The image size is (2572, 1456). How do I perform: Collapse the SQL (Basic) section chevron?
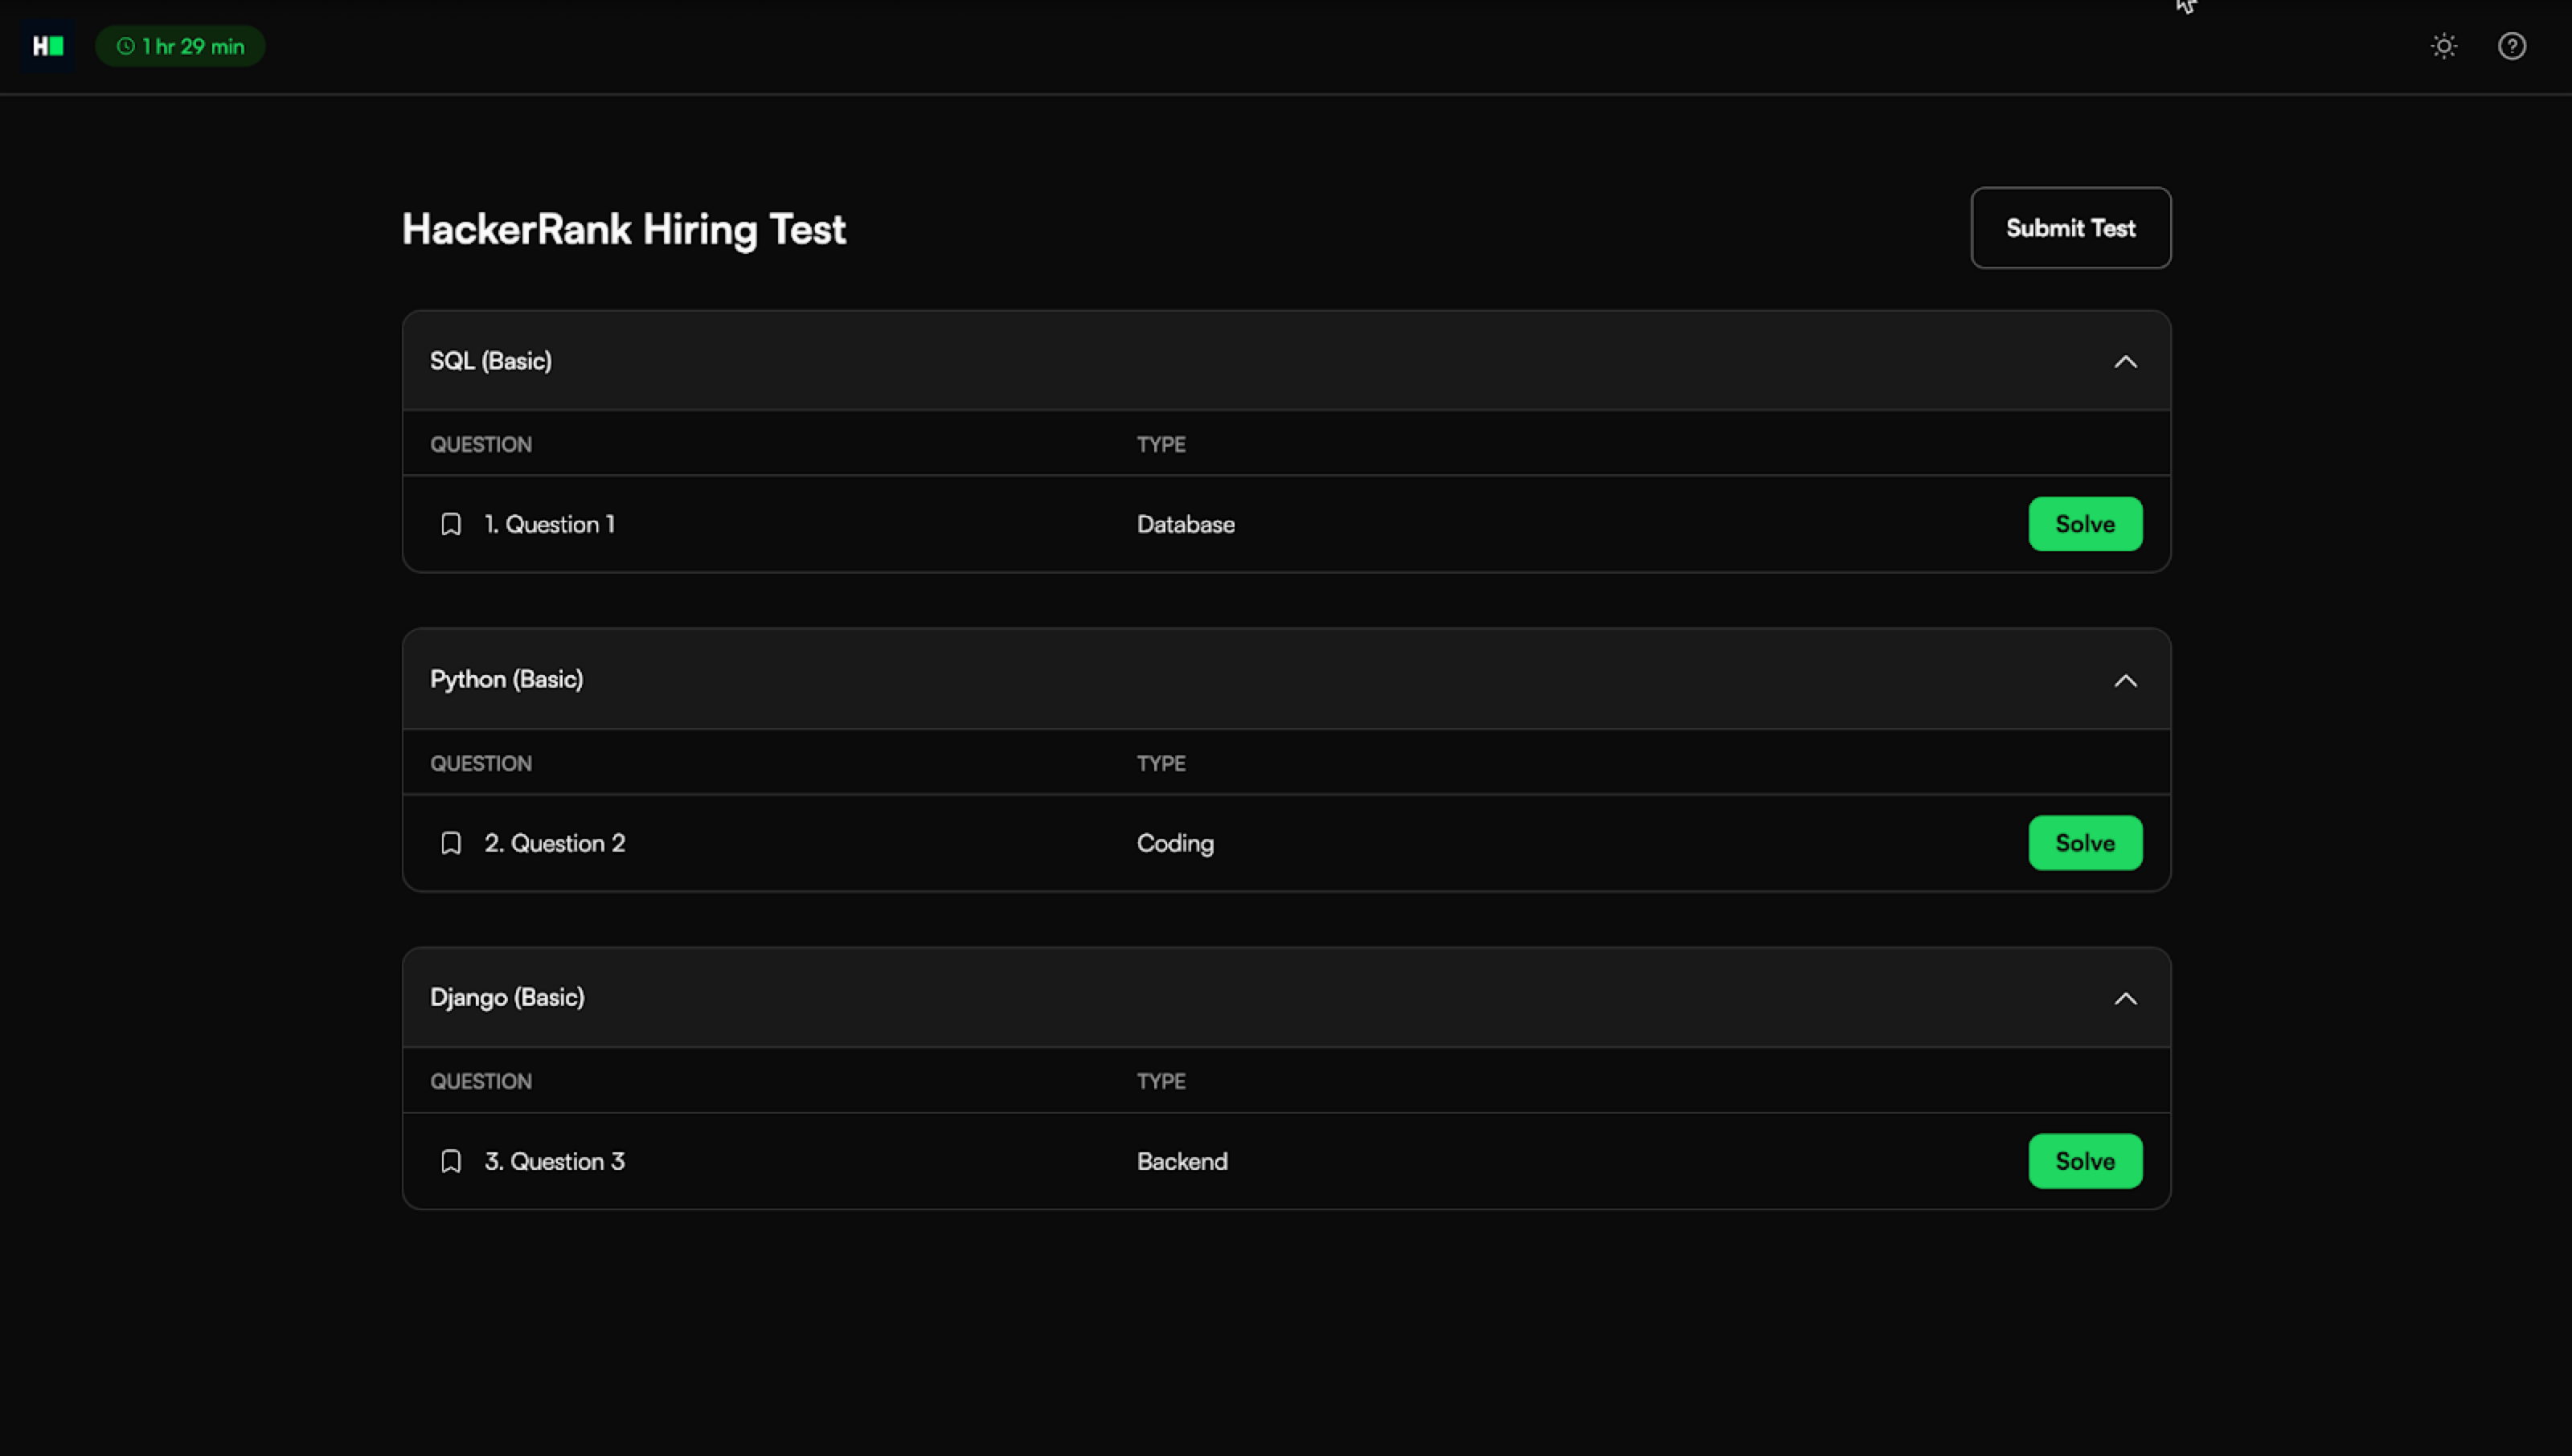(2125, 362)
